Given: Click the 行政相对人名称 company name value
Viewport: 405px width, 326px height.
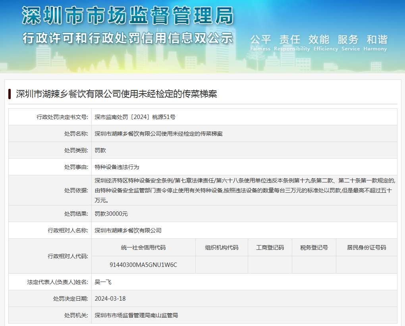Looking at the screenshot, I should pos(128,230).
